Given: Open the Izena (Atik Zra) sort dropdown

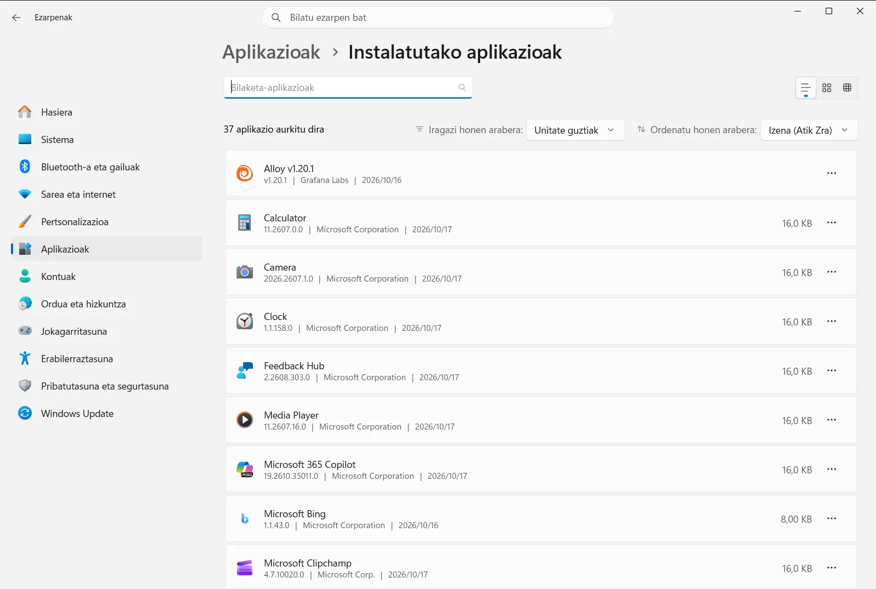Looking at the screenshot, I should click(x=809, y=130).
